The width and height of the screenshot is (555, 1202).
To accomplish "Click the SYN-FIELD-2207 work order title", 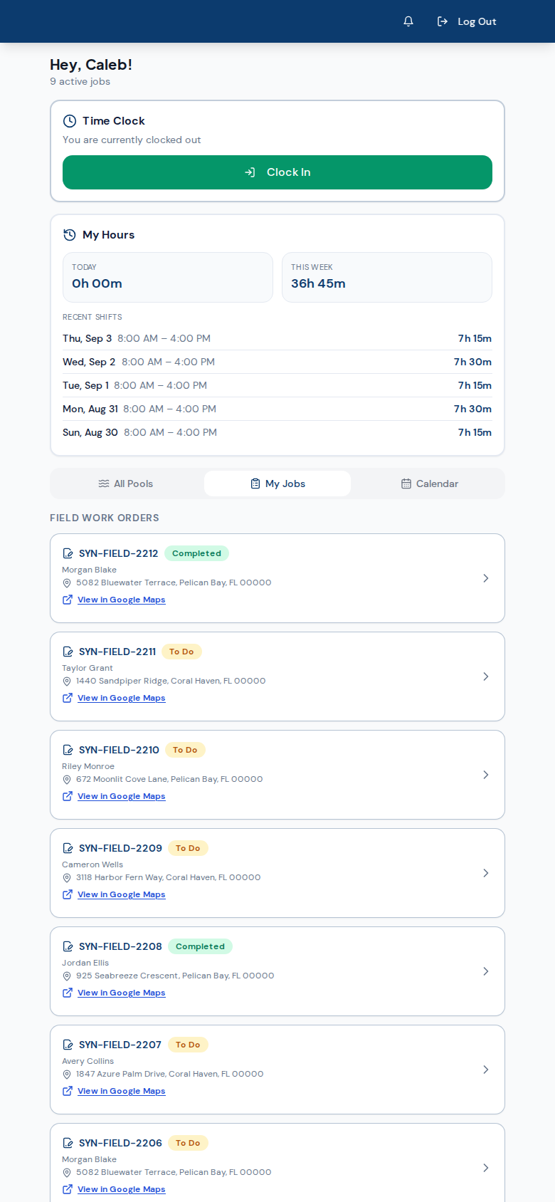I will coord(120,1045).
